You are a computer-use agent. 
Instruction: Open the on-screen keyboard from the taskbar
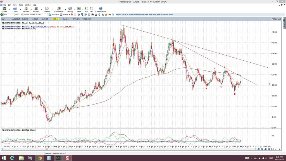tap(247, 158)
